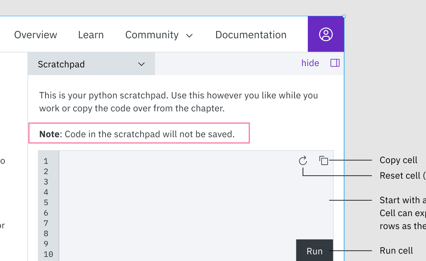Open the Documentation section

[250, 35]
